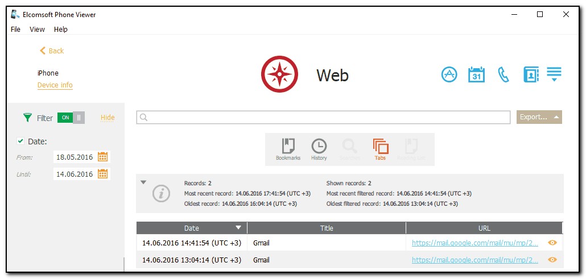The width and height of the screenshot is (586, 279).
Task: Click eye icon on first Gmail row
Action: coord(552,243)
